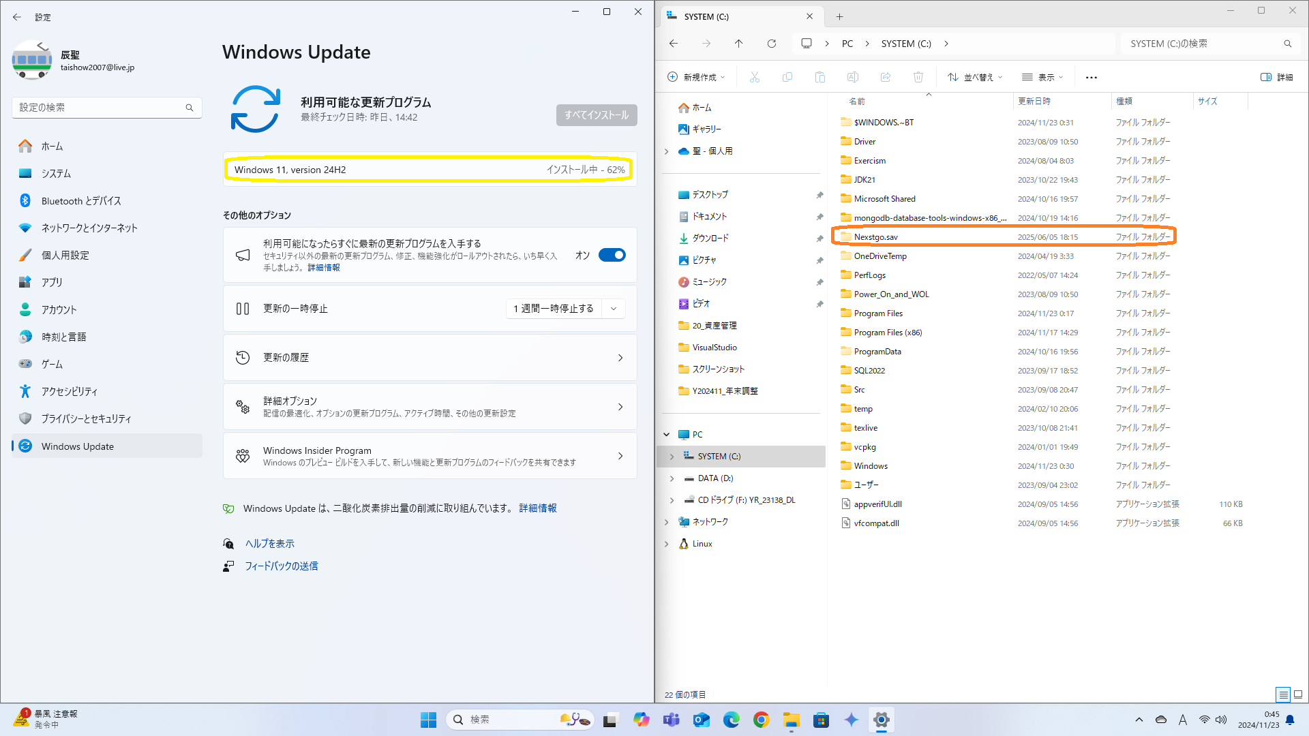Click the taskbar 検索 search box

520,720
